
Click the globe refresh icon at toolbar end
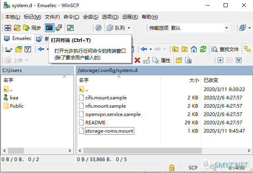[243, 28]
